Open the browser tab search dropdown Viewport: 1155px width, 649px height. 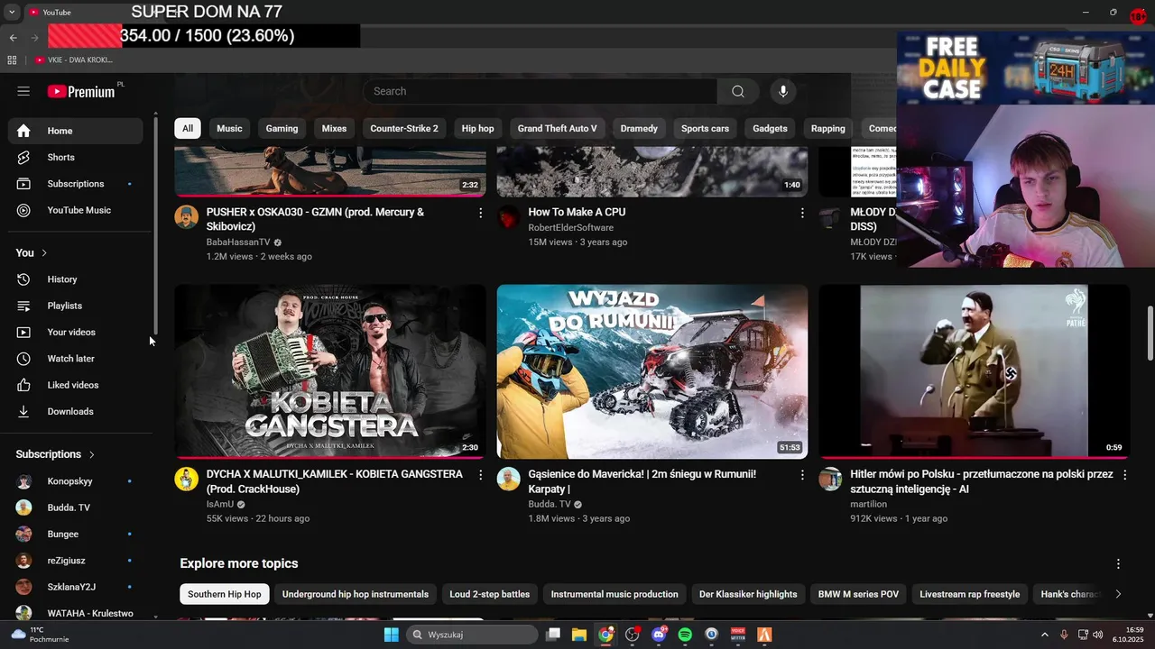(x=12, y=12)
